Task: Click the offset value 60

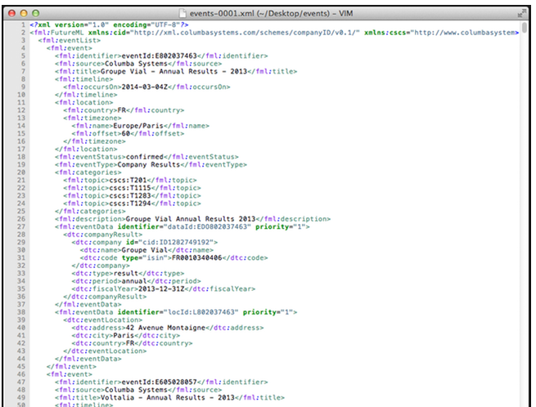Action: click(126, 133)
